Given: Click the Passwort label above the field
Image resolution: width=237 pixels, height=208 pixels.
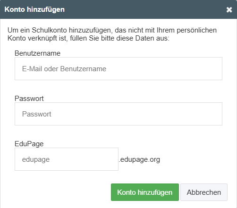Looking at the screenshot, I should click(x=29, y=99).
